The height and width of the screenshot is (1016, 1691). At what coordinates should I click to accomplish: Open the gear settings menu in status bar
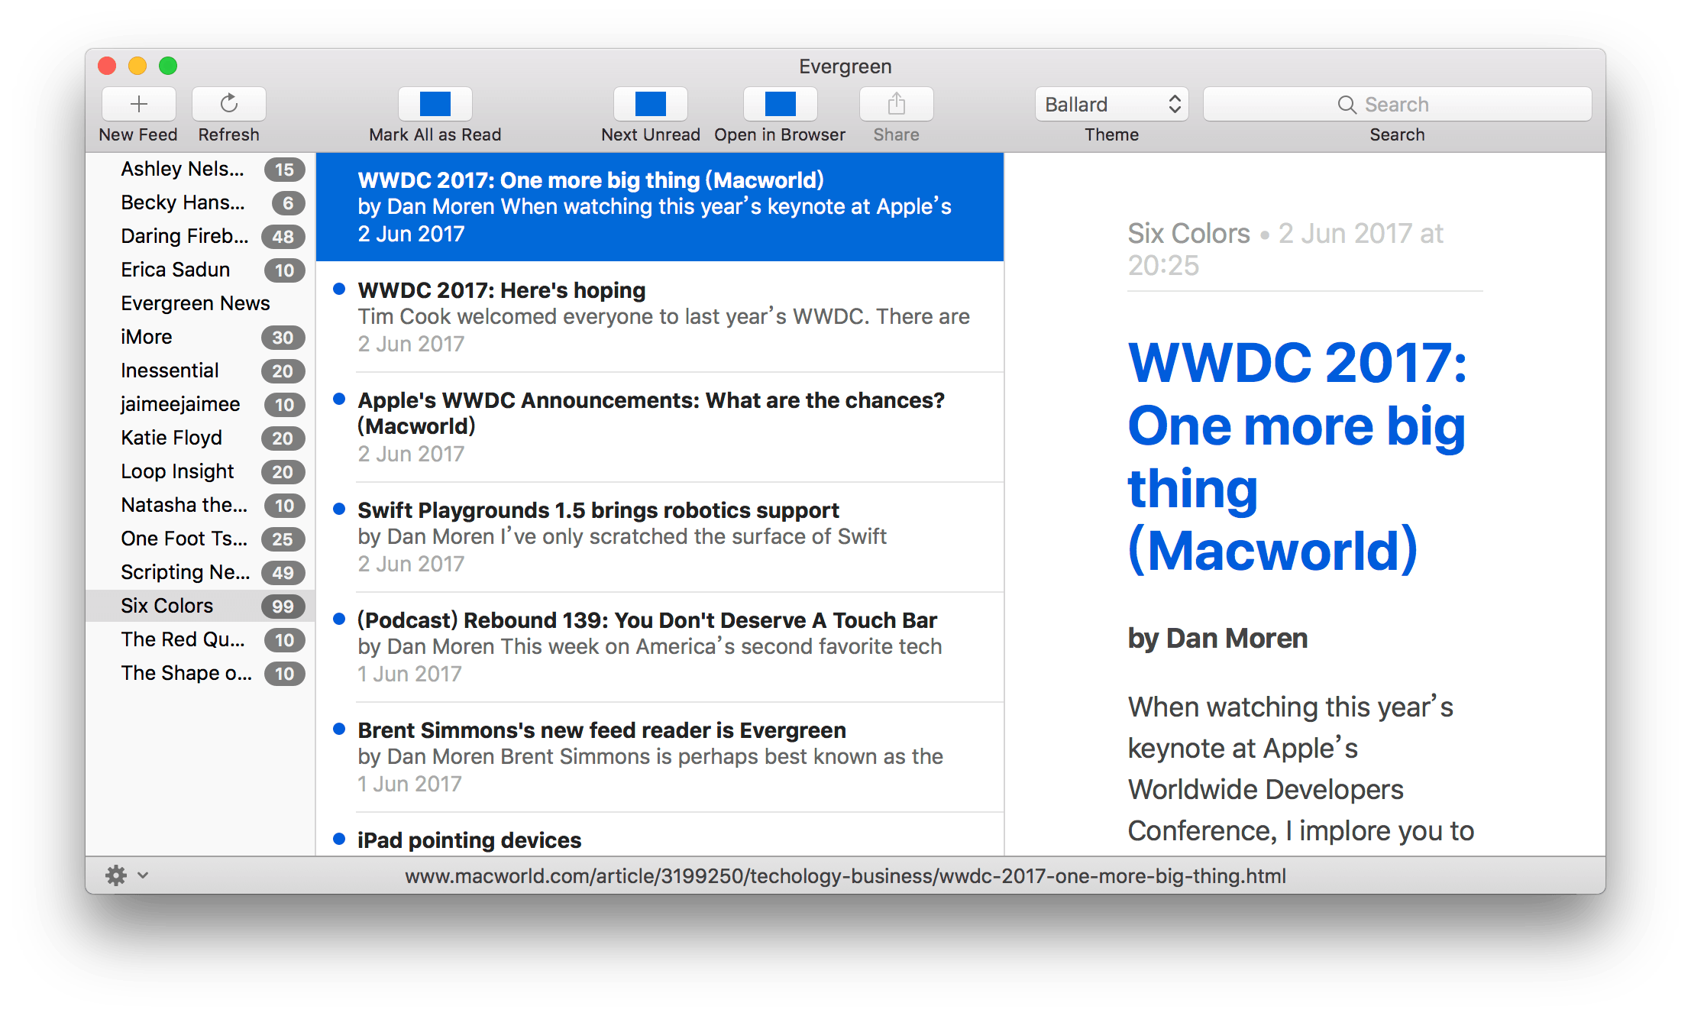point(116,875)
